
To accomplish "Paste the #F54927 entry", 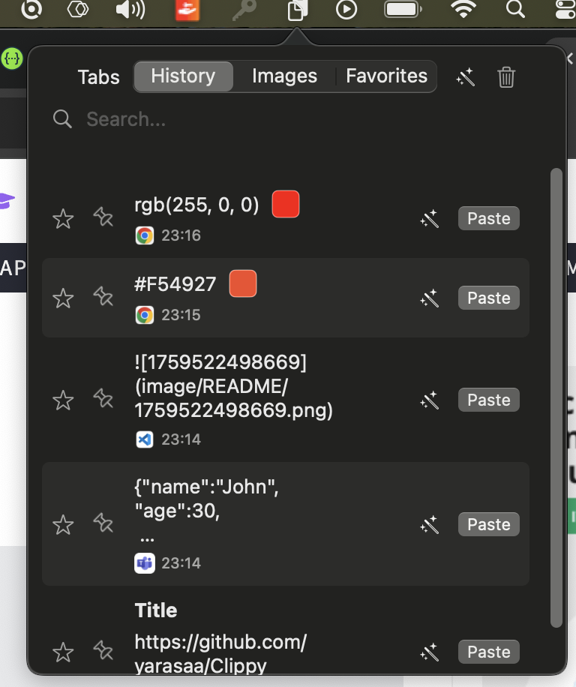I will click(489, 298).
